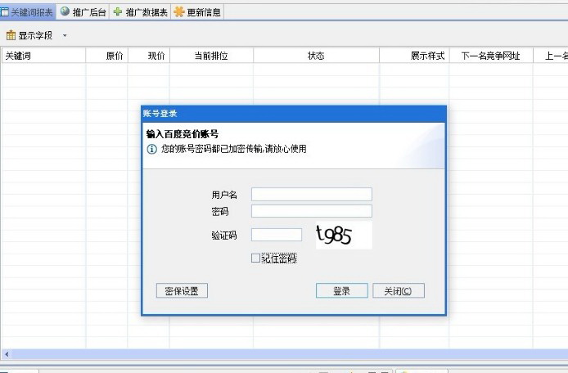Click the green plus icon on 推广数据表 tab

click(117, 12)
